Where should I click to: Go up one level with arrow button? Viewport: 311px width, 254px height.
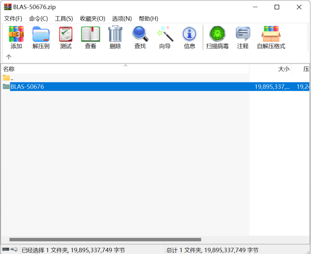tap(8, 57)
